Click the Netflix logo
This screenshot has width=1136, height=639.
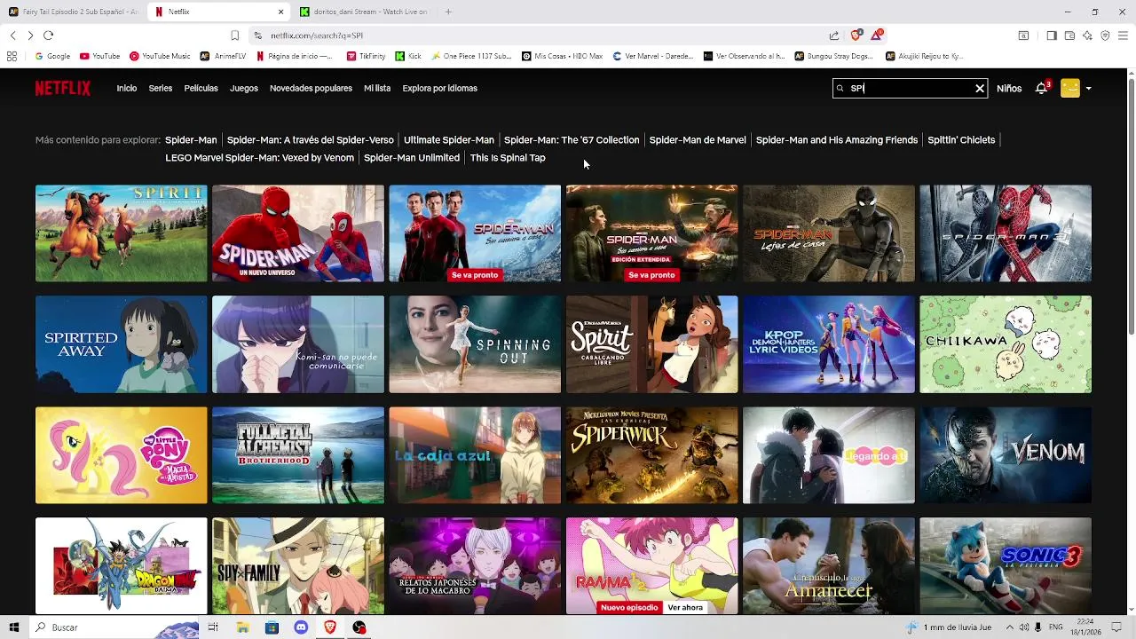click(x=63, y=88)
